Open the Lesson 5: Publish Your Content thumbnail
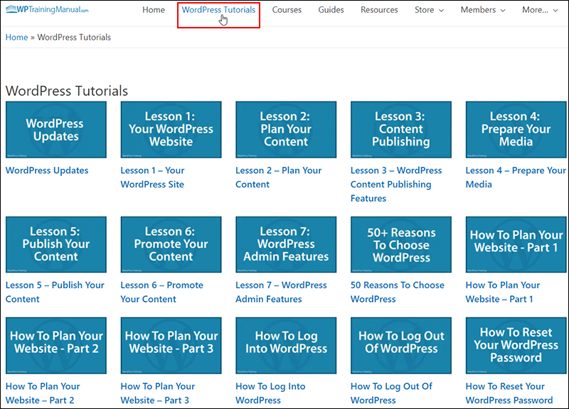569x409 pixels. pos(56,244)
